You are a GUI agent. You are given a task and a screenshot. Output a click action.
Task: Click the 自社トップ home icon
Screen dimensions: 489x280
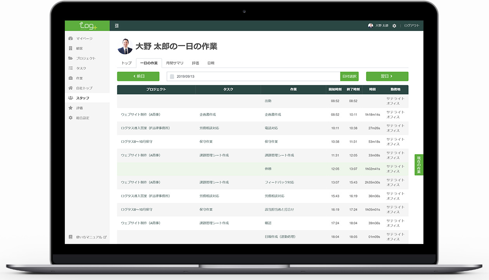point(71,88)
